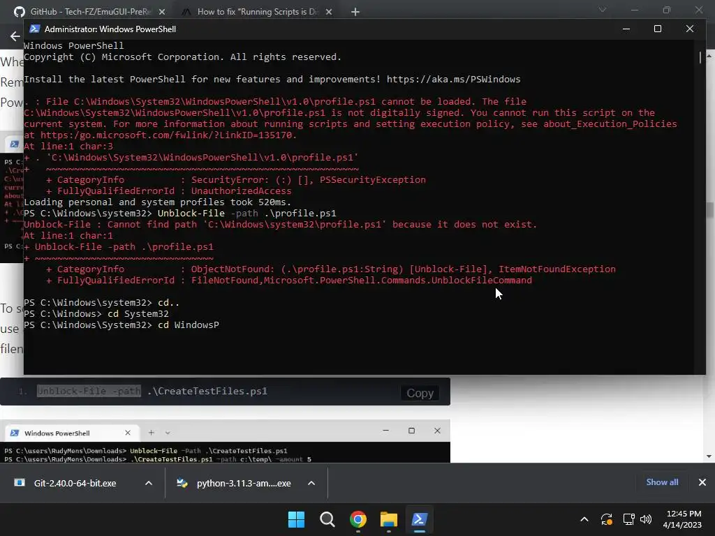Minimize the Administrator PowerShell window
Viewport: 715px width, 536px height.
626,29
